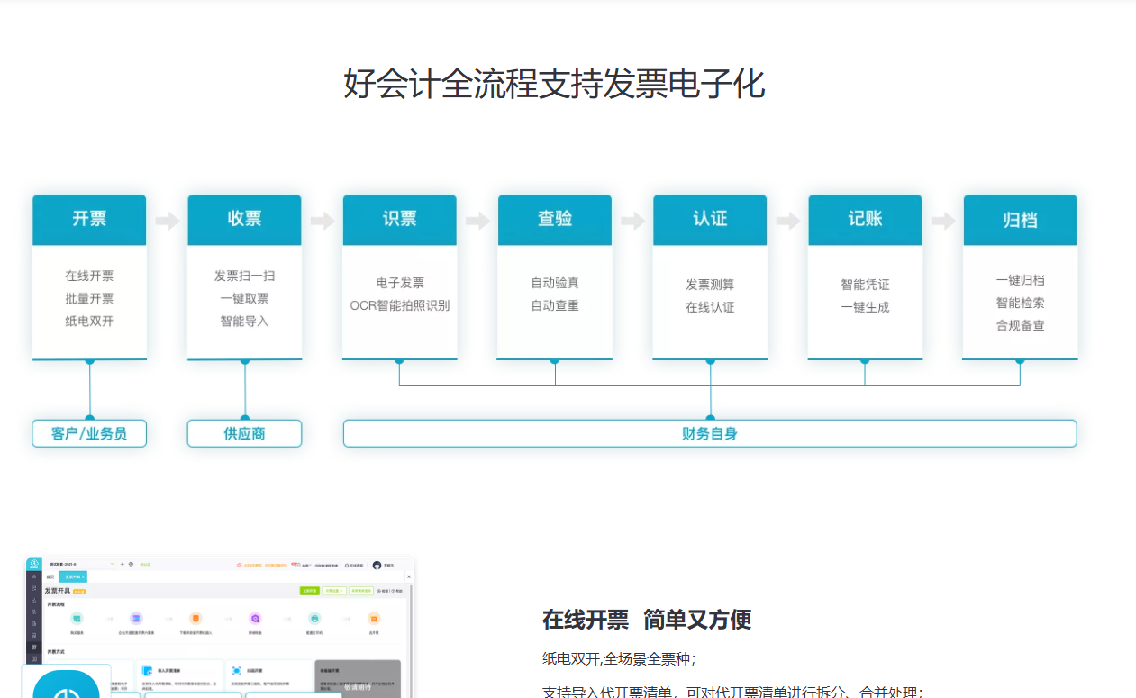Viewport: 1136px width, 698px height.
Task: Click the green button in the screenshot toolbar
Action: pyautogui.click(x=309, y=591)
